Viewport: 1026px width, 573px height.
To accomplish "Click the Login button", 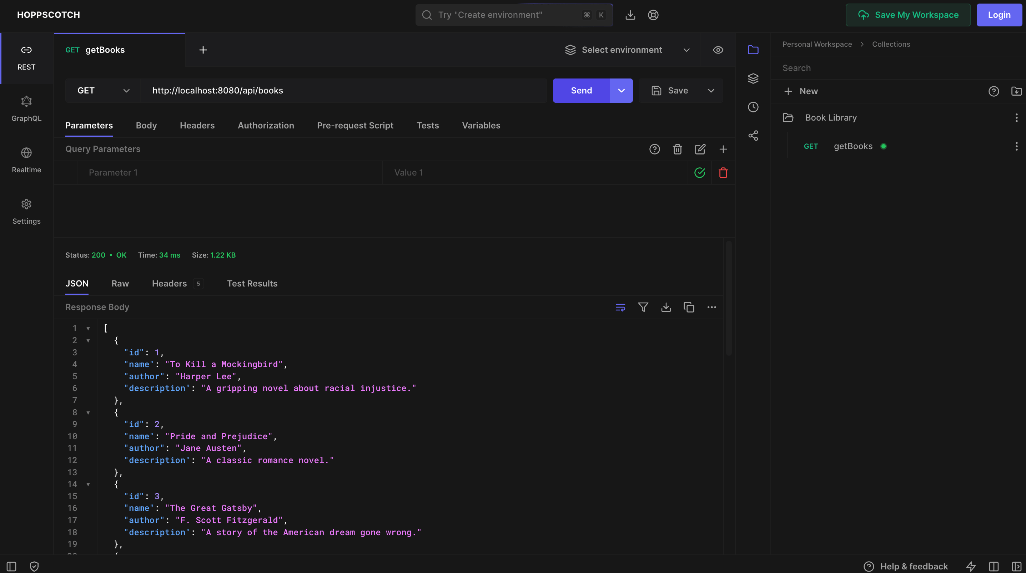I will 999,14.
